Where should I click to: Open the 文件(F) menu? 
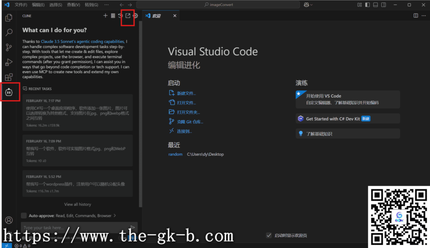21,5
